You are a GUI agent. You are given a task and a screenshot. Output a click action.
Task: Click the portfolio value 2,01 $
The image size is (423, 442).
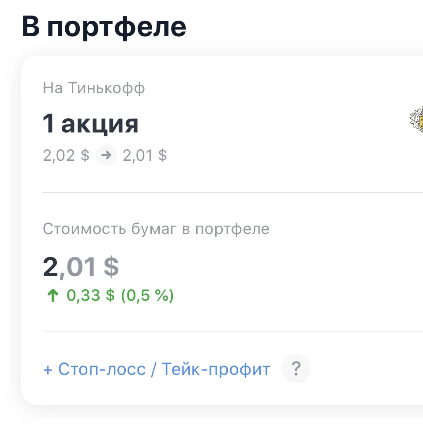pos(81,267)
